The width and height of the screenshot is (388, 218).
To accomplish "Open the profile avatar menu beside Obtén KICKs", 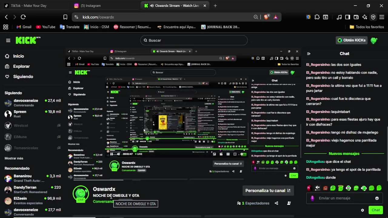I will click(374, 40).
